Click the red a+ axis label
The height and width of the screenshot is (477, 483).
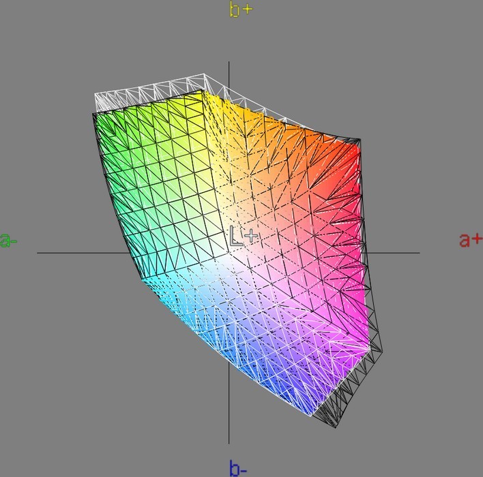point(470,240)
